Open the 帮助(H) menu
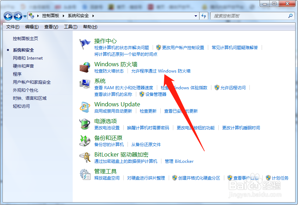298x205 pixels. [90, 27]
